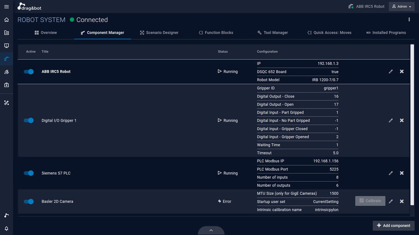Image resolution: width=419 pixels, height=235 pixels.
Task: Remove the Digital I/O Gripper 1 component
Action: click(402, 121)
